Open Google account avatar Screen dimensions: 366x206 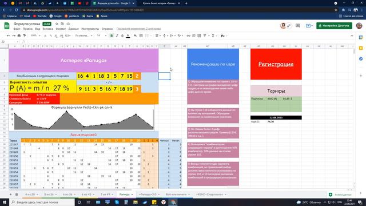[x=359, y=26]
